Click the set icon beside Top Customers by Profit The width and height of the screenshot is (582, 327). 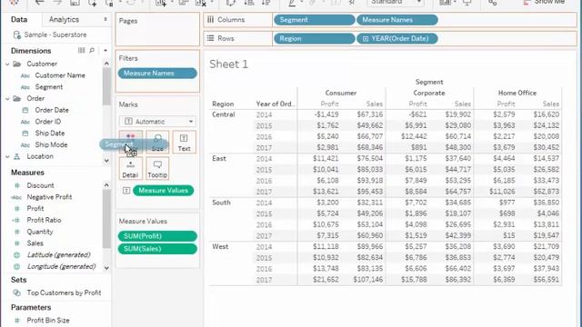[x=16, y=292]
